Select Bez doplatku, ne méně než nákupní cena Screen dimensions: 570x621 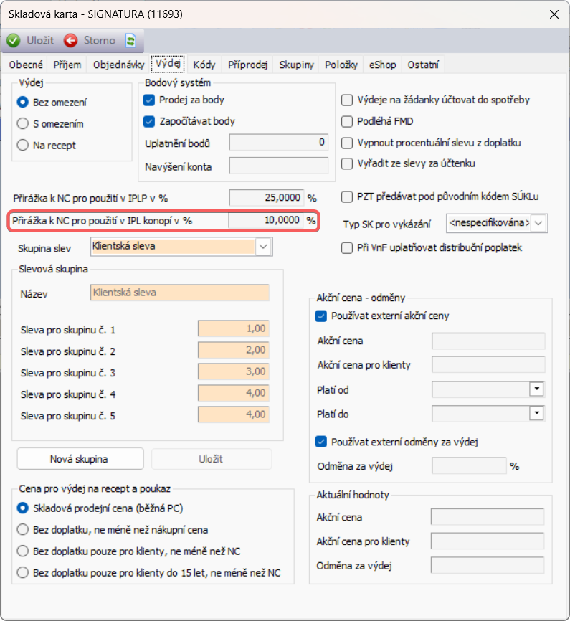click(x=23, y=530)
